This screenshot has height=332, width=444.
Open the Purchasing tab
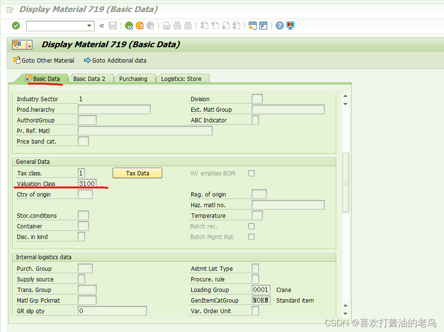click(x=133, y=79)
